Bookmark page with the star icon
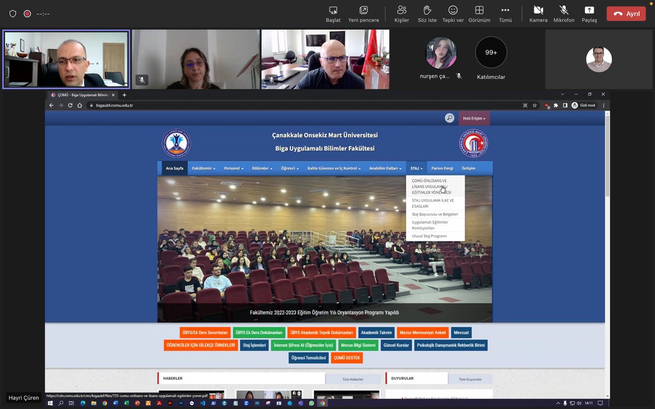 [x=535, y=105]
